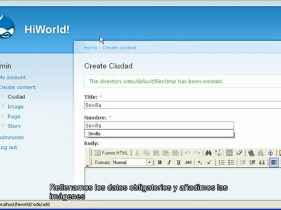Click the Replace icon beside binoculars
The width and height of the screenshot is (281, 210).
point(218,153)
